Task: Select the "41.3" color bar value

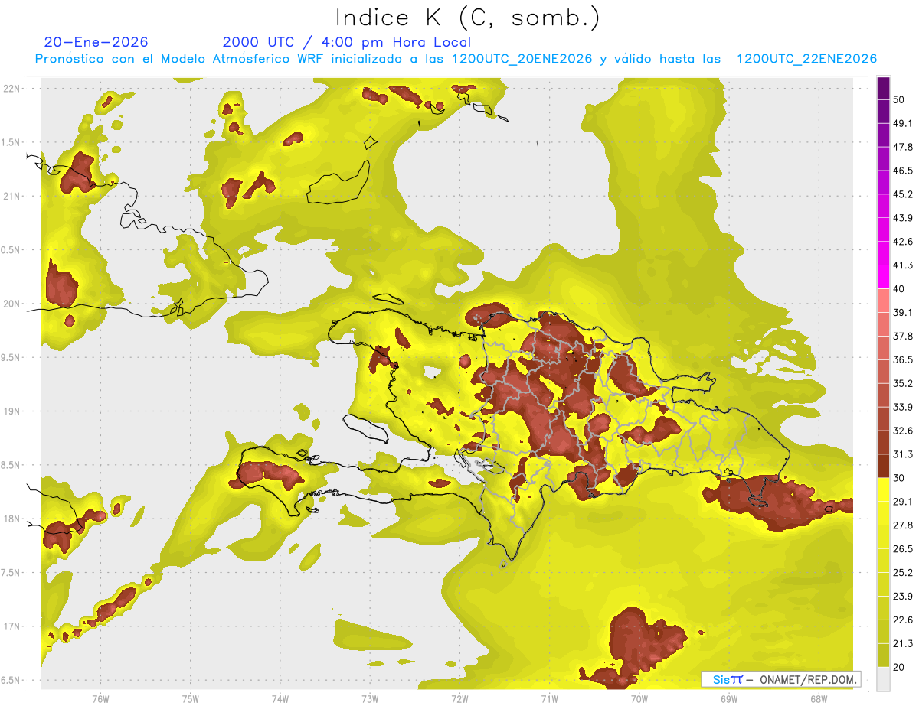Action: [903, 265]
